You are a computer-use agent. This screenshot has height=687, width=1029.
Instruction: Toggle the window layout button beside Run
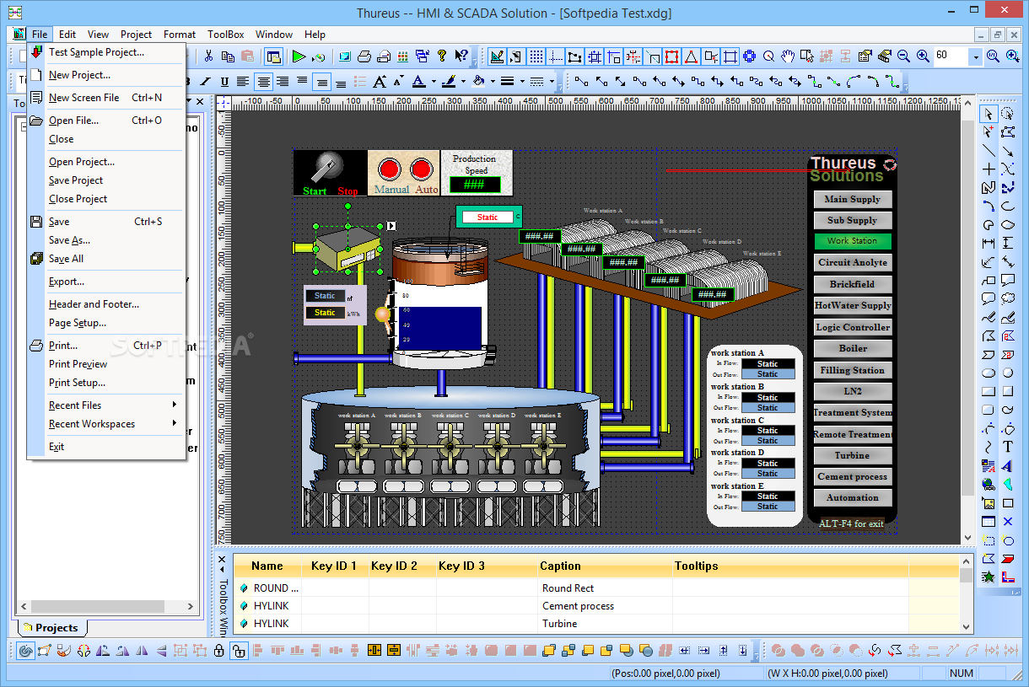coord(272,56)
